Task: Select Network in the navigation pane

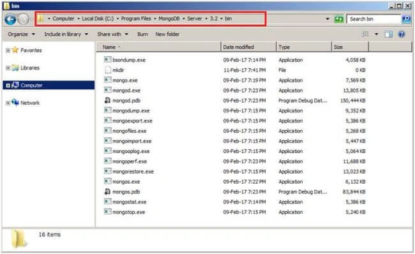Action: pos(30,103)
